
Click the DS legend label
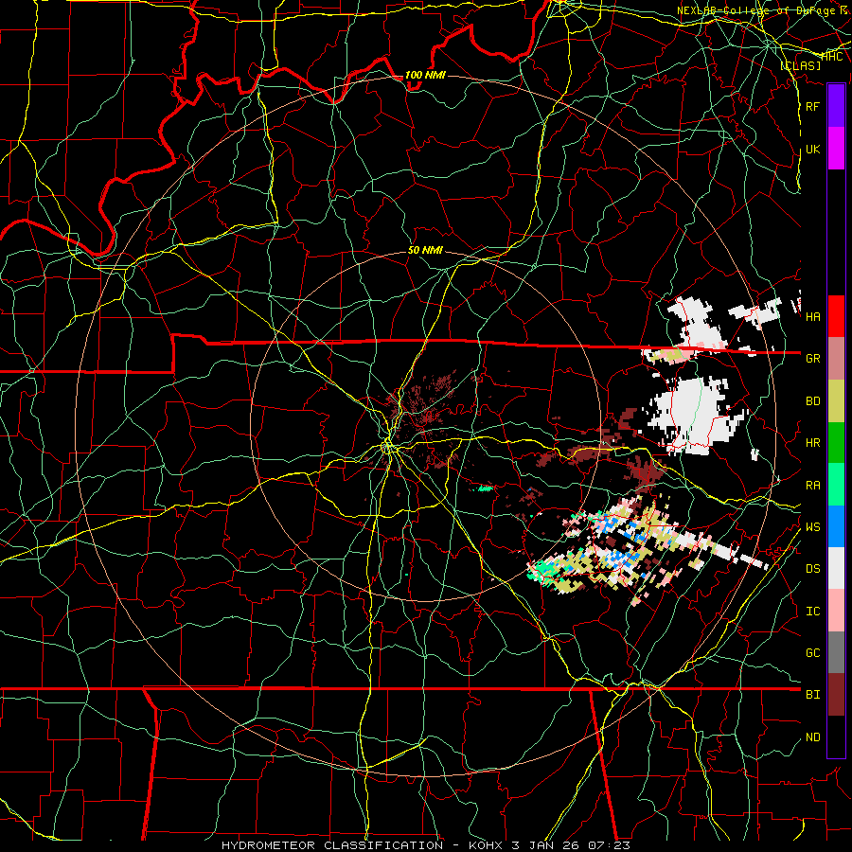[x=812, y=568]
